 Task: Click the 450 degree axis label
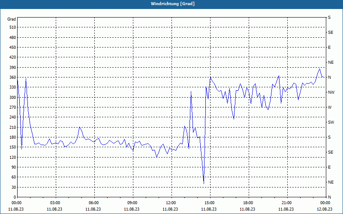(13, 48)
